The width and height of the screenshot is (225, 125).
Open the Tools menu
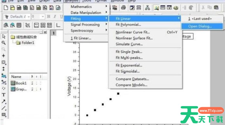pos(87,1)
